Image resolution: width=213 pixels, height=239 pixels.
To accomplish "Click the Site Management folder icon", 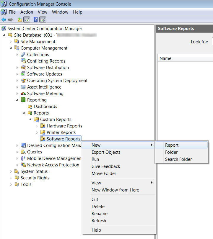I will [x=17, y=42].
